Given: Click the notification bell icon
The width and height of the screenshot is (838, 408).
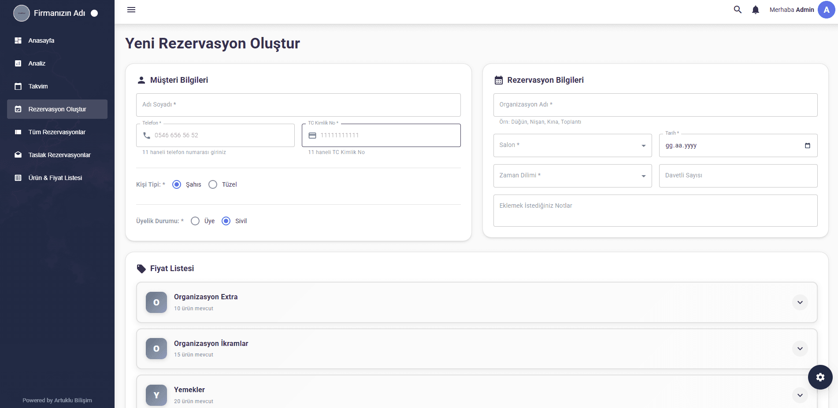Looking at the screenshot, I should 756,9.
